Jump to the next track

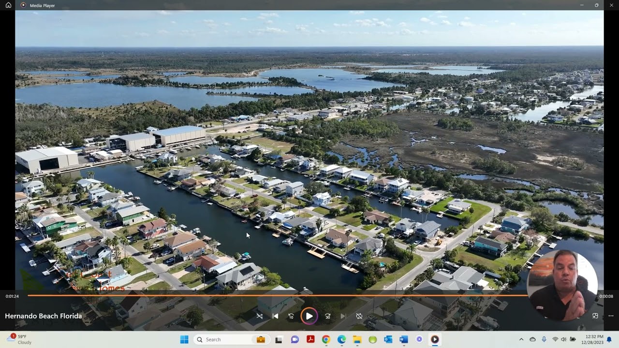343,316
